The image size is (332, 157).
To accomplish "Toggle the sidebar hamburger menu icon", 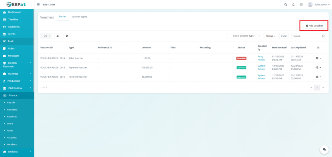I will pyautogui.click(x=39, y=5).
